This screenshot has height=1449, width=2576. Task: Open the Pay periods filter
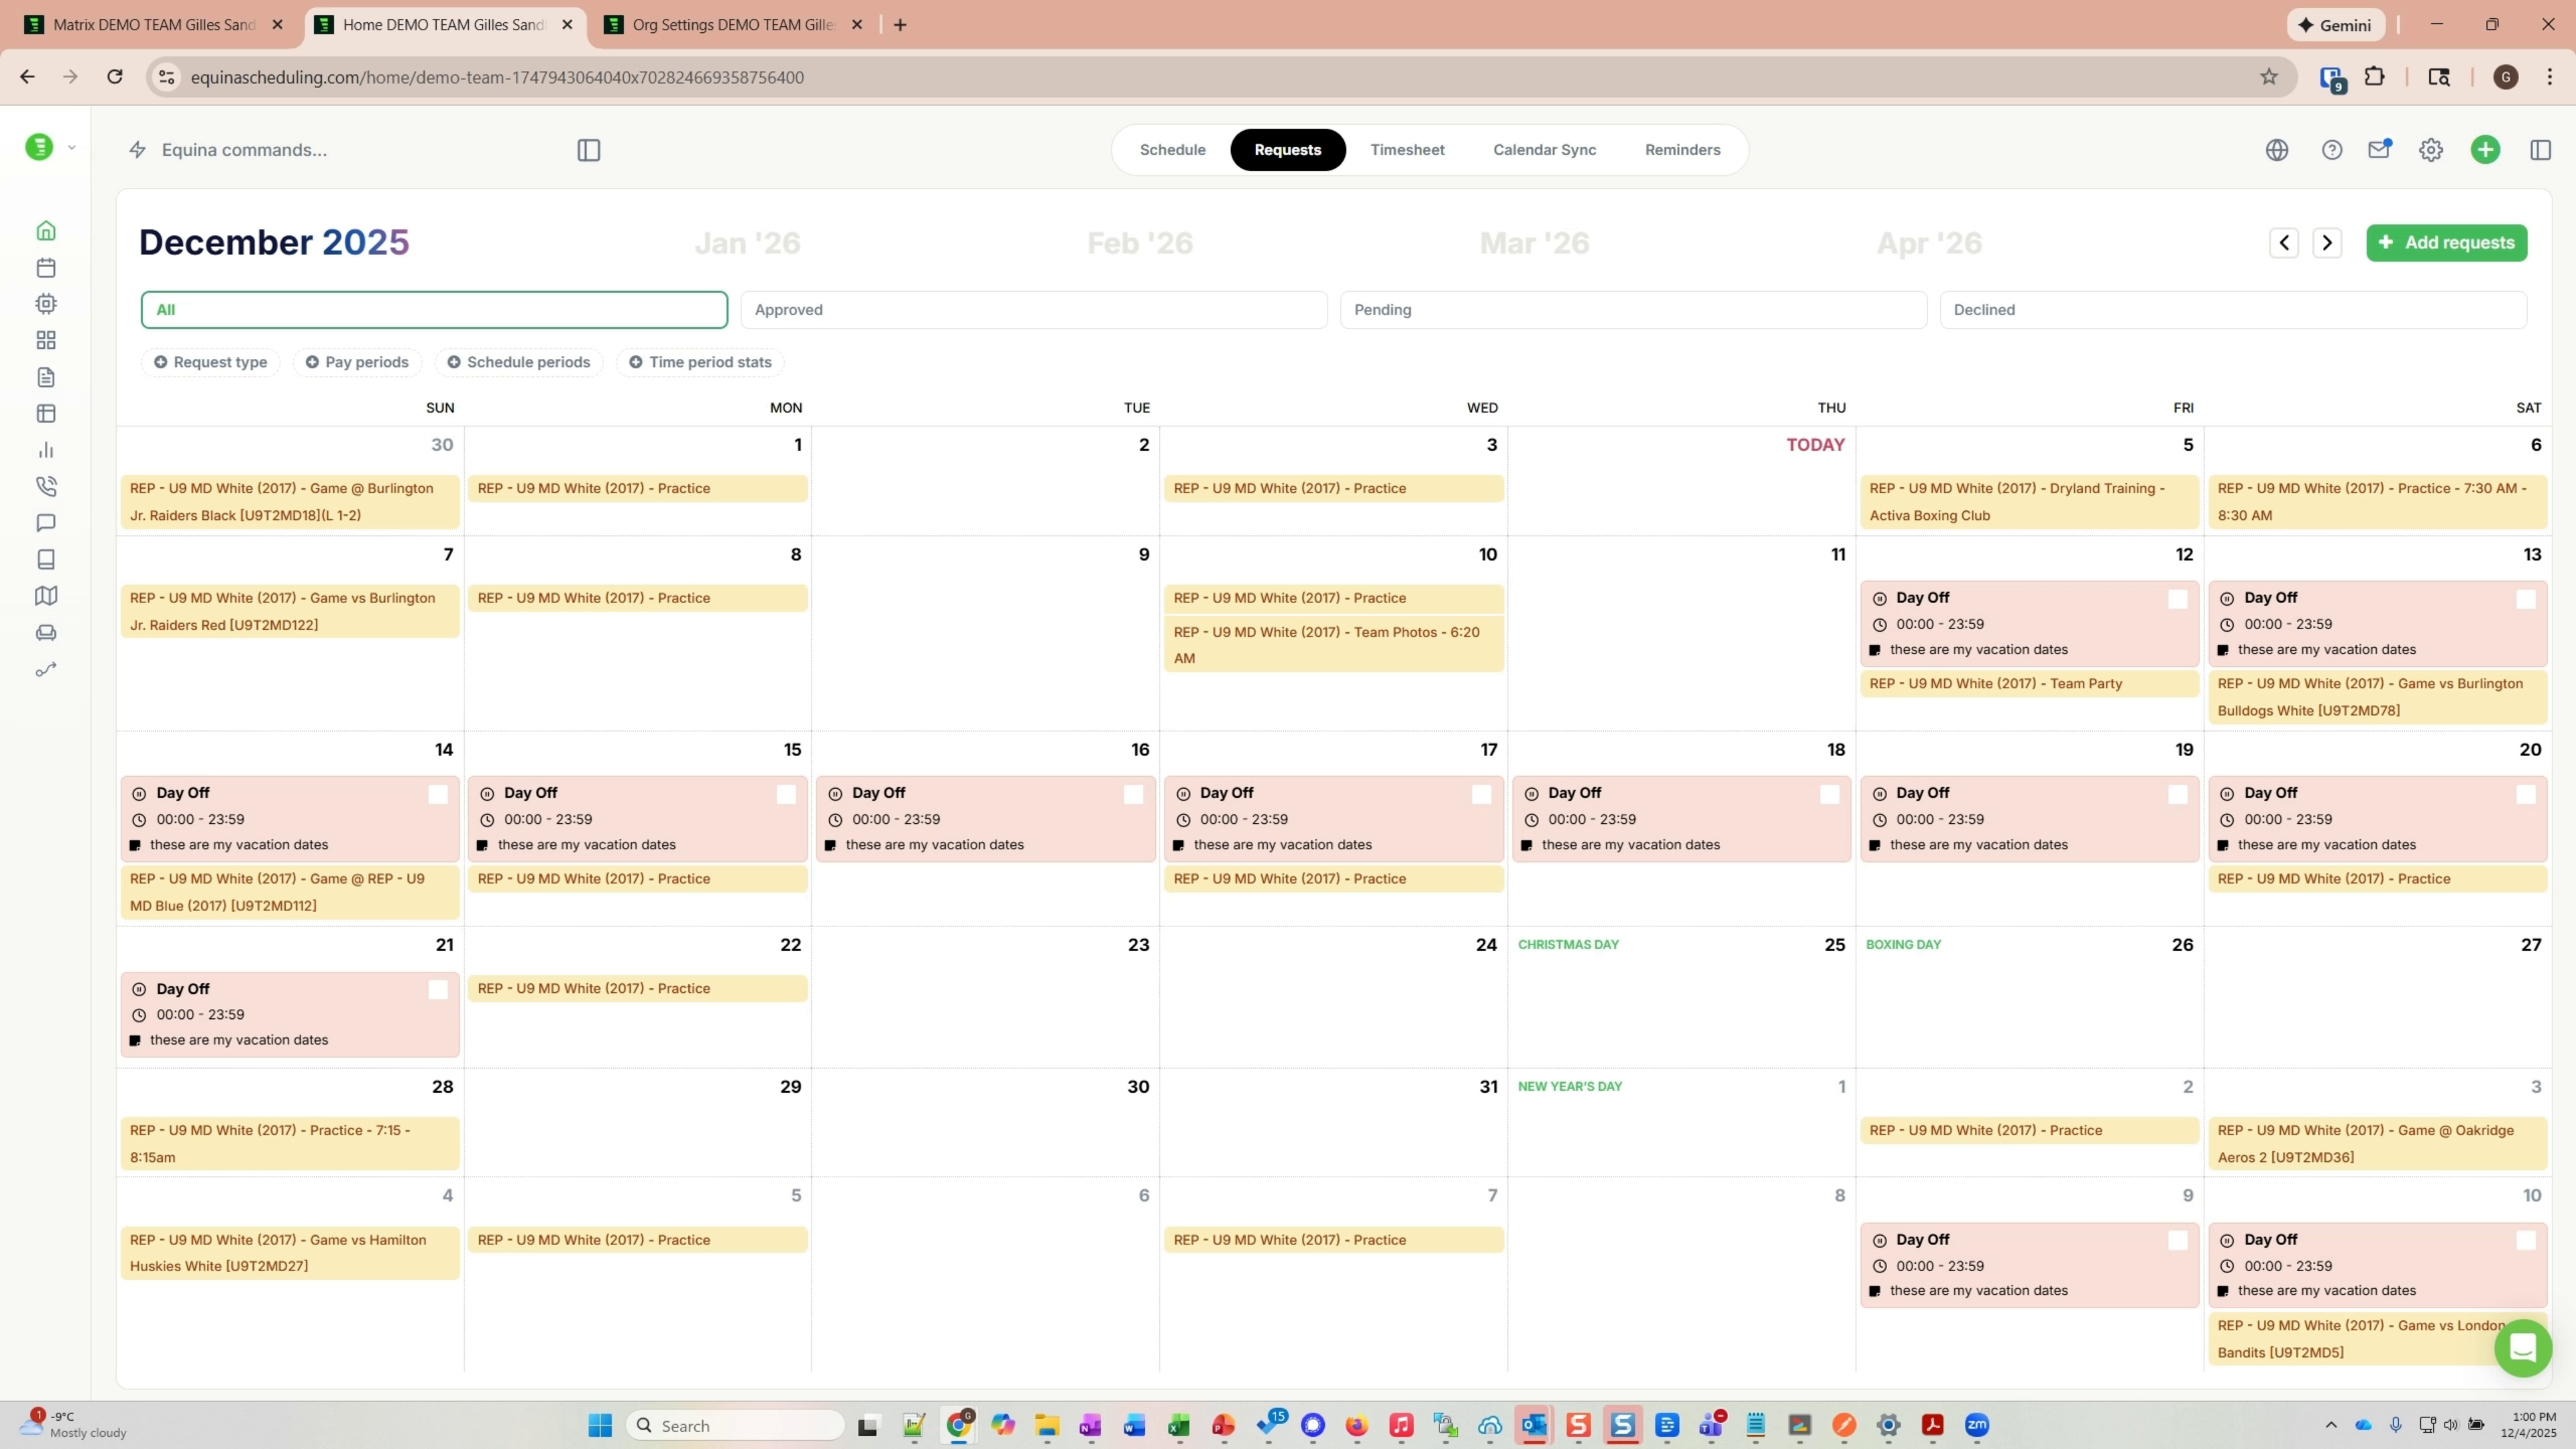pyautogui.click(x=357, y=361)
